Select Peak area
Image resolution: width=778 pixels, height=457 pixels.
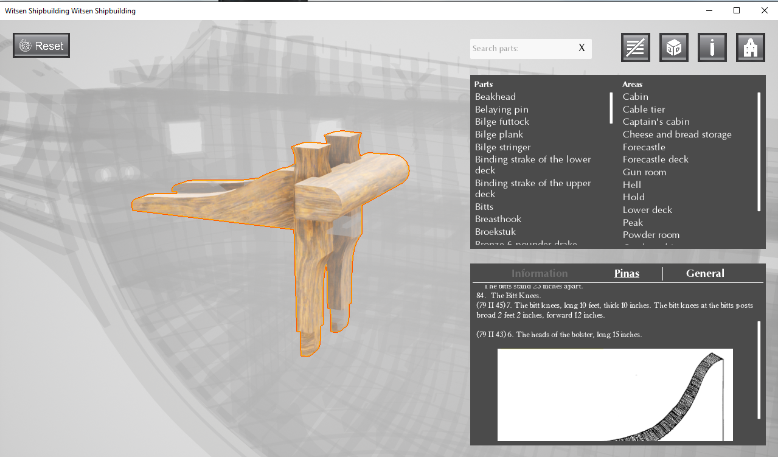633,223
